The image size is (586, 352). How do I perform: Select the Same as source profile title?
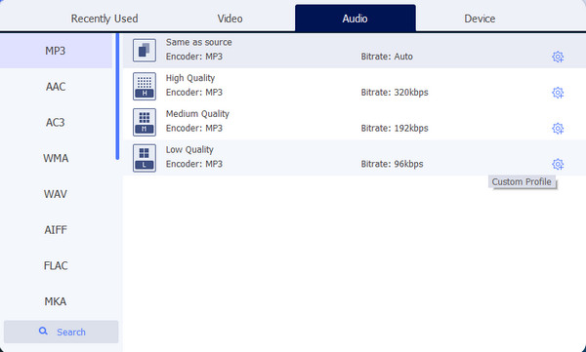click(199, 42)
